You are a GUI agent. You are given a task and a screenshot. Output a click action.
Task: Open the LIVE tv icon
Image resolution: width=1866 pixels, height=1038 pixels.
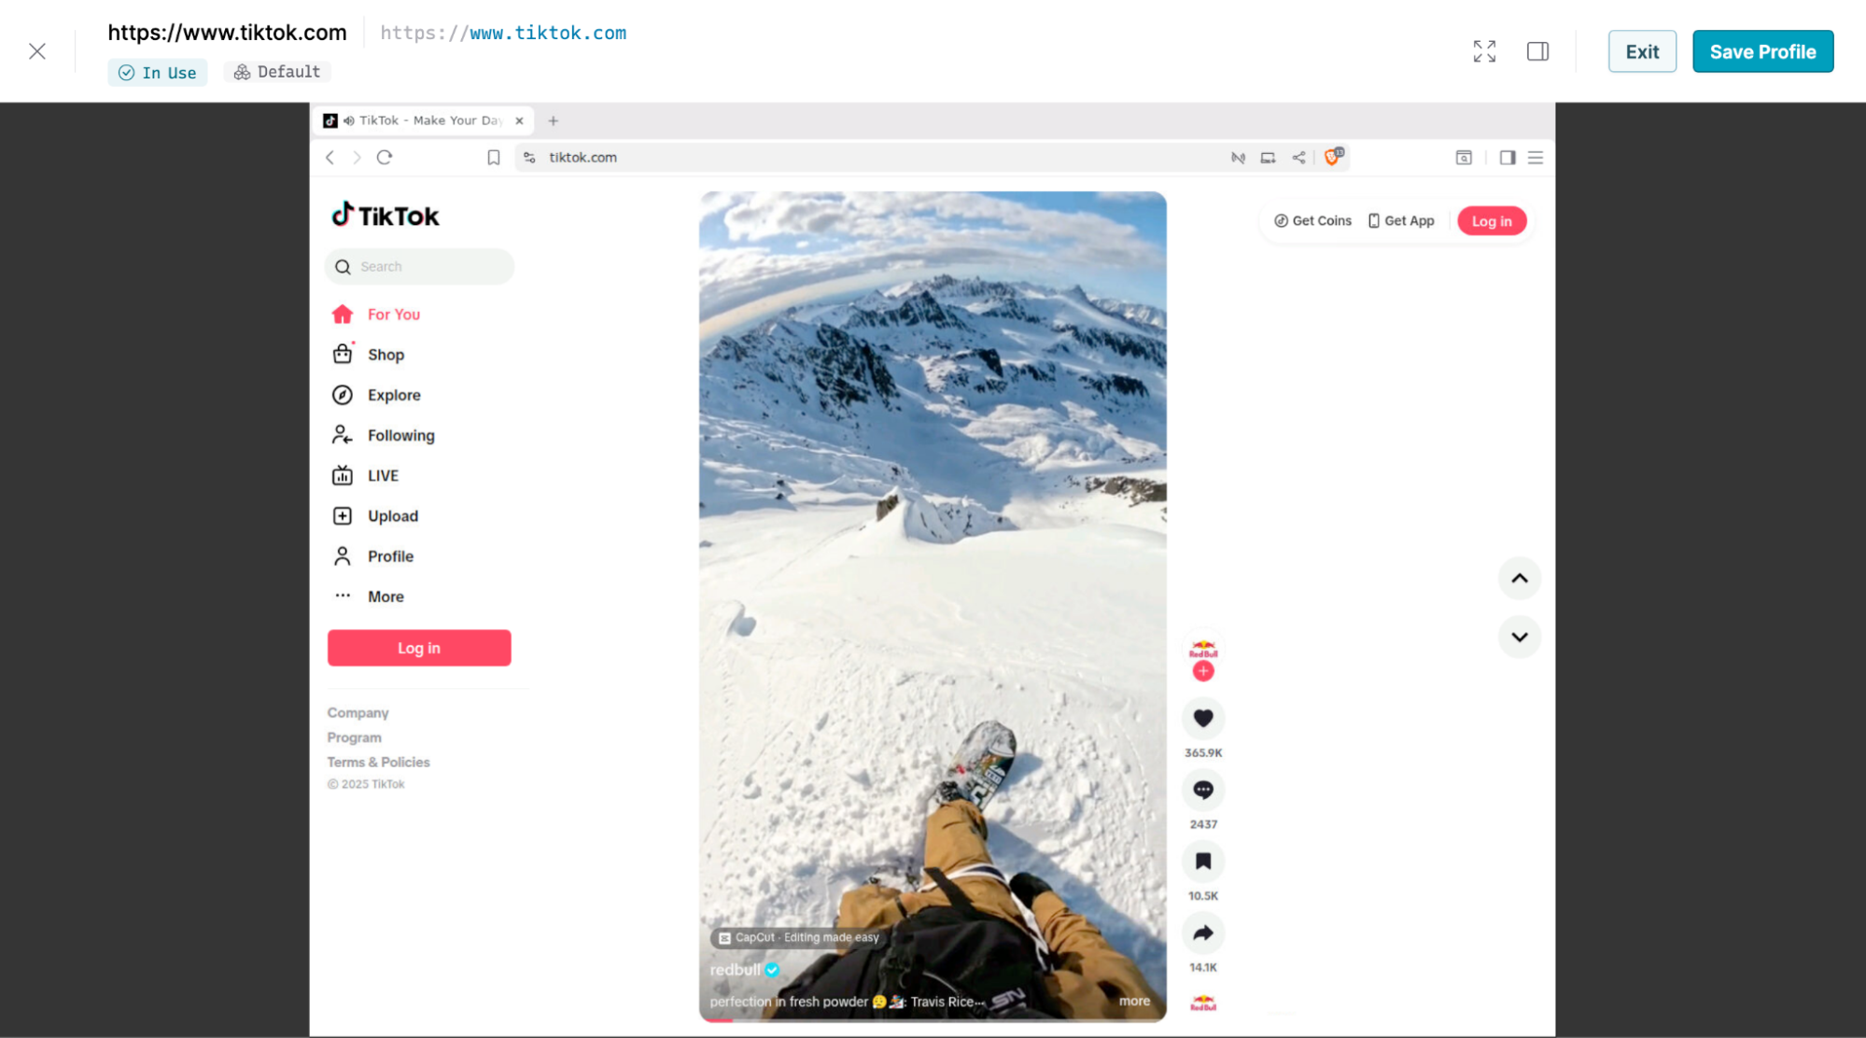[343, 475]
